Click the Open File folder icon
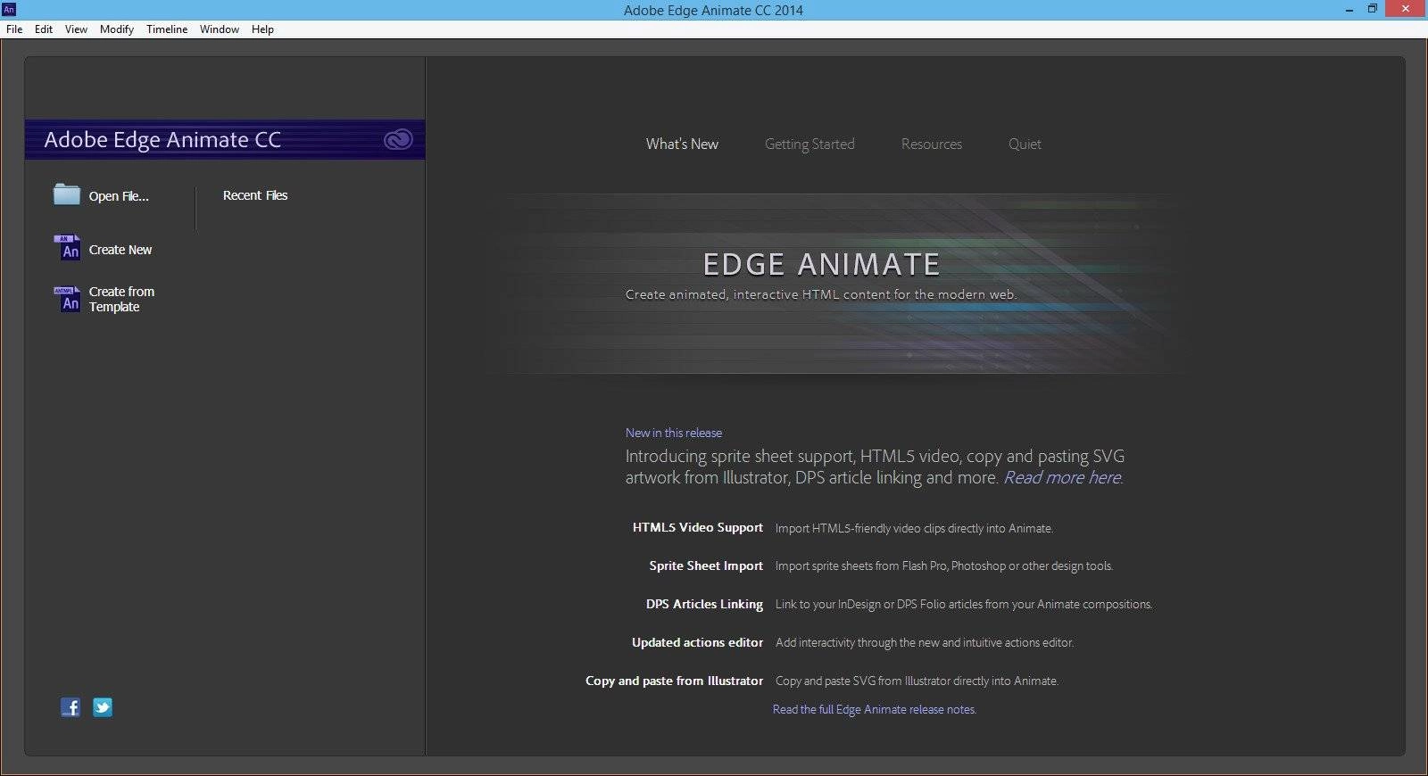This screenshot has height=776, width=1428. click(x=67, y=194)
